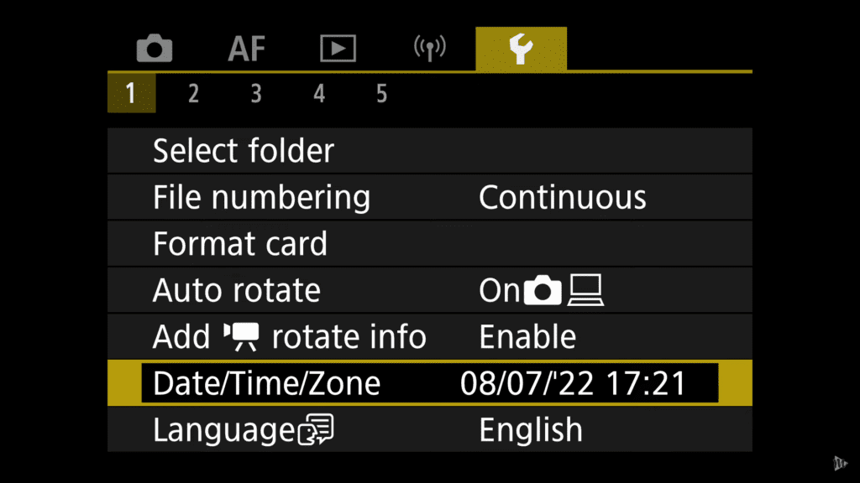Click the watermark logo in bottom corner
Screen dimensions: 860x483
point(840,463)
